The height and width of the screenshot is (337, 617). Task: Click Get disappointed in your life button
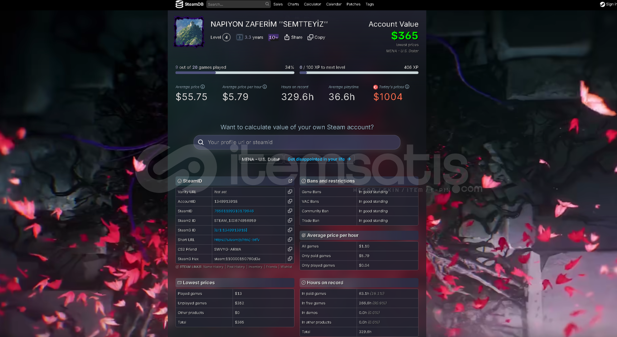[319, 159]
